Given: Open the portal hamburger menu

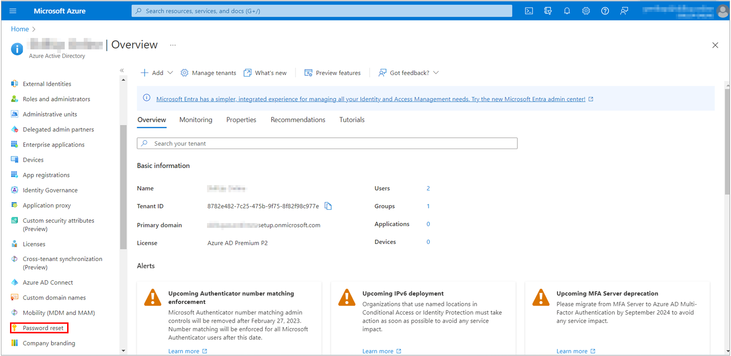Looking at the screenshot, I should [x=13, y=11].
